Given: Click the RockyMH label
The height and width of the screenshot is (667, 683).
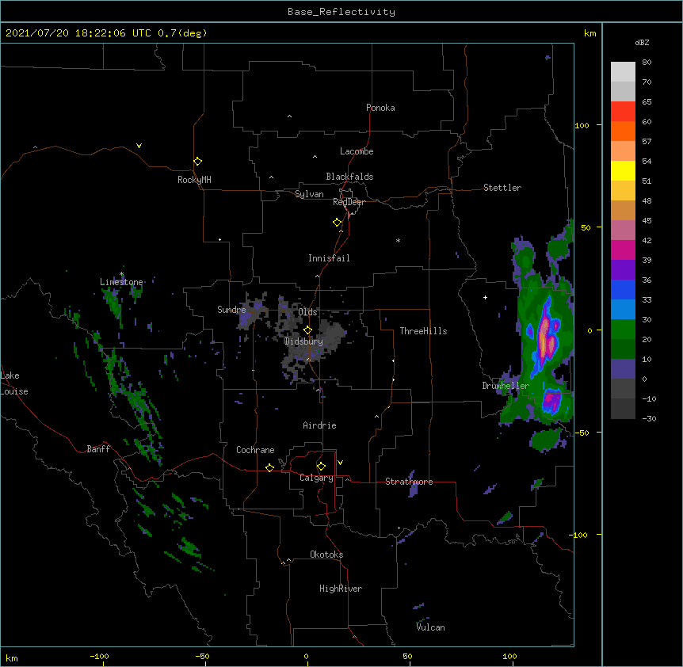Looking at the screenshot, I should pyautogui.click(x=194, y=180).
